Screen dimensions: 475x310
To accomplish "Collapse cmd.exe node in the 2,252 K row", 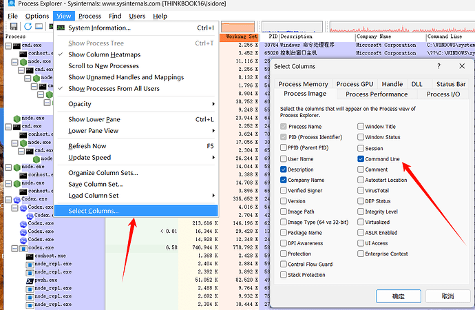I will tap(8, 127).
